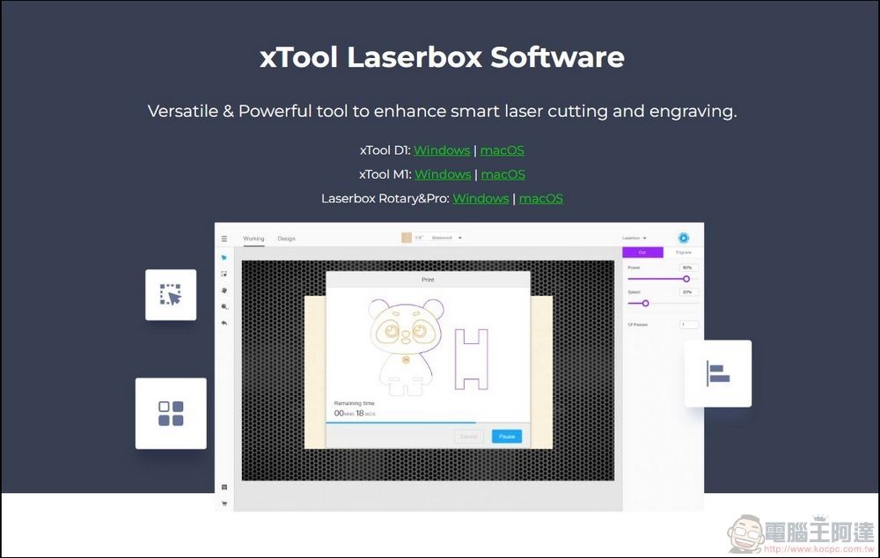Open Laserbox Rotary&Pro Windows download link
Screen dimensions: 880x558
tap(481, 199)
